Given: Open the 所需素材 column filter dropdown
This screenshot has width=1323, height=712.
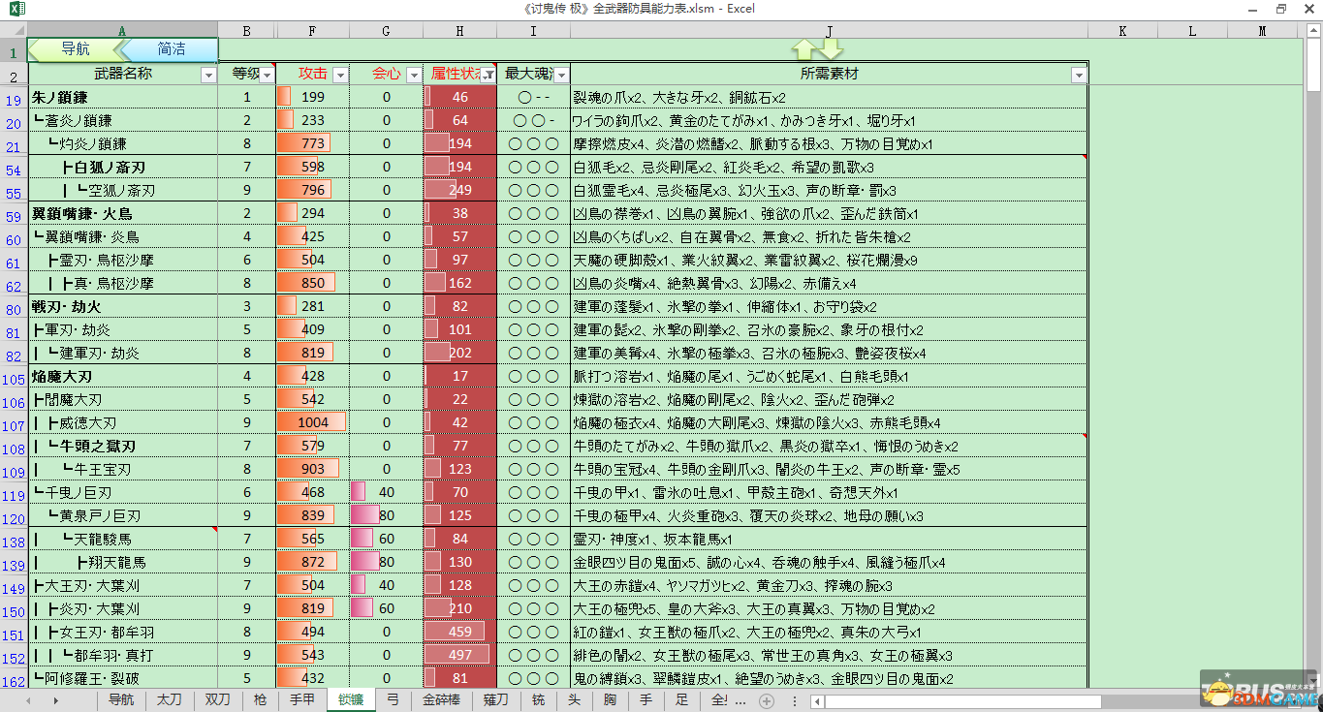Looking at the screenshot, I should (x=1079, y=75).
